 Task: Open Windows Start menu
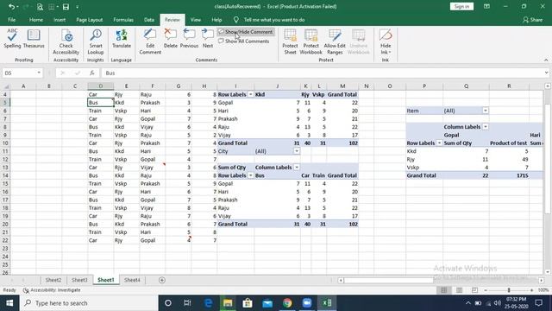(9, 303)
